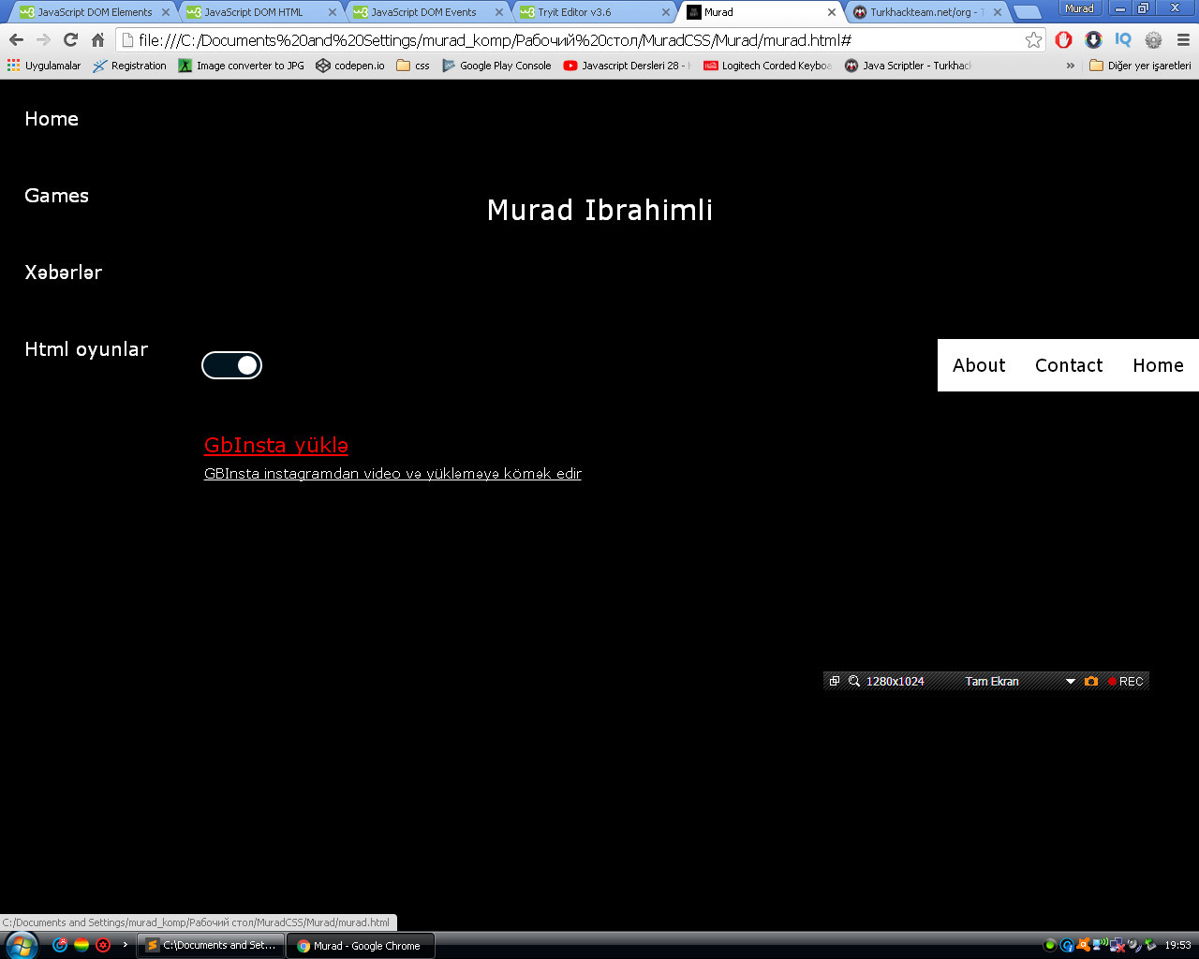This screenshot has width=1199, height=959.
Task: Click Contact in the white navigation bar
Action: pyautogui.click(x=1069, y=365)
